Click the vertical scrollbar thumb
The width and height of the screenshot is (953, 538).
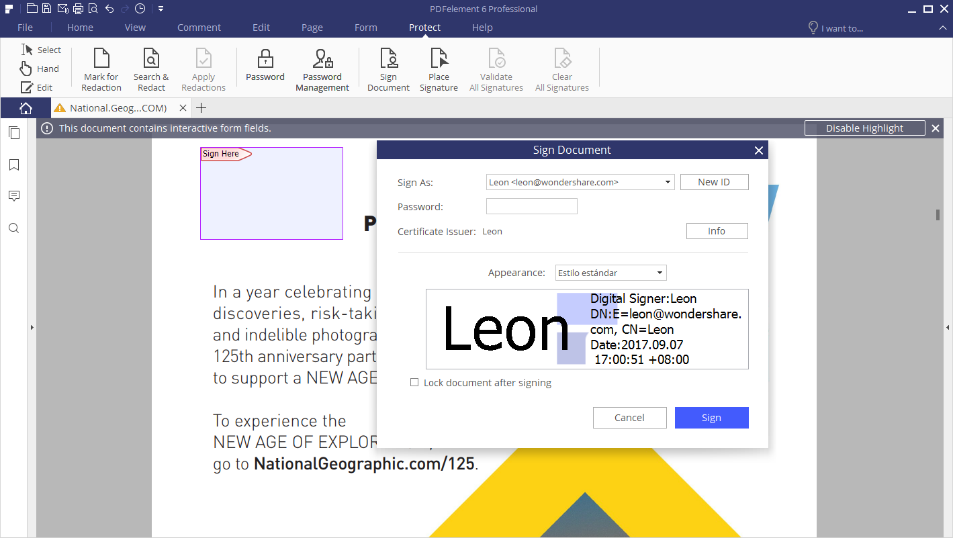pos(938,215)
